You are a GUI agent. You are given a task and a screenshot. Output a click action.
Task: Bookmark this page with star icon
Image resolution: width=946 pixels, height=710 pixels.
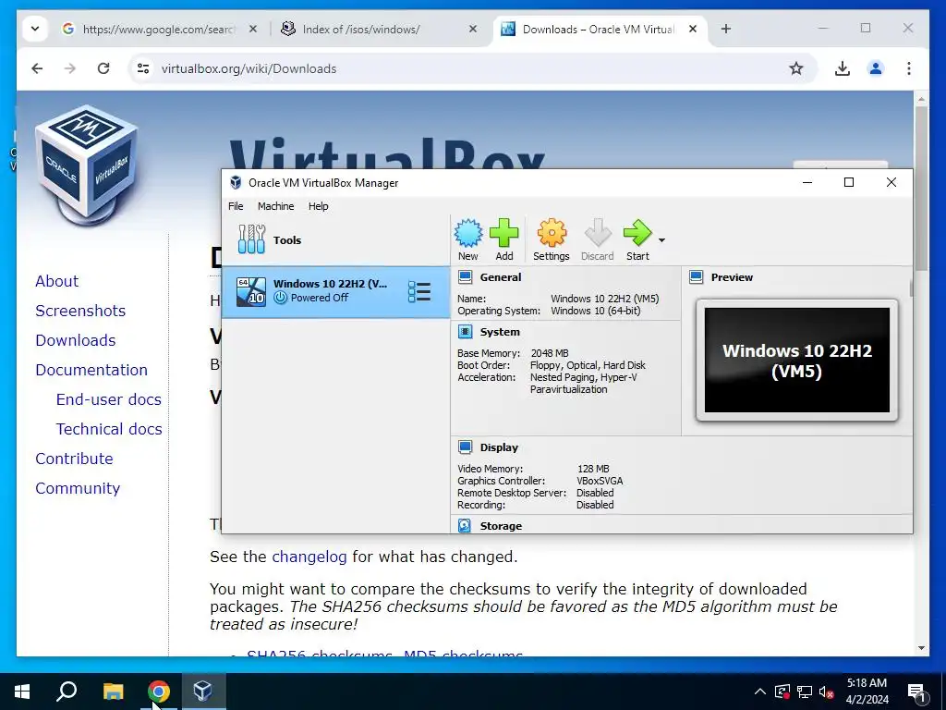[x=796, y=68]
